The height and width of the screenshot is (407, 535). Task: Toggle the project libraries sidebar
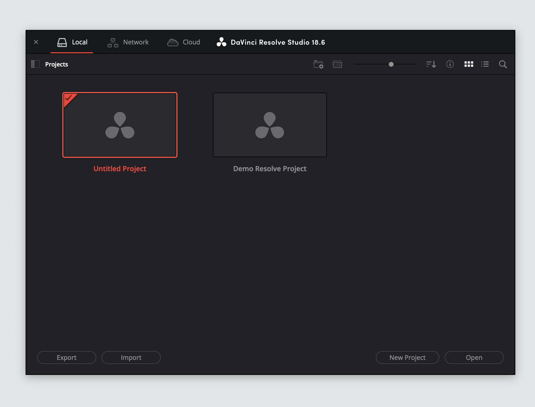(x=35, y=64)
